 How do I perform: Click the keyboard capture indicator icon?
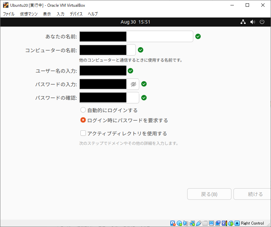coord(237,223)
